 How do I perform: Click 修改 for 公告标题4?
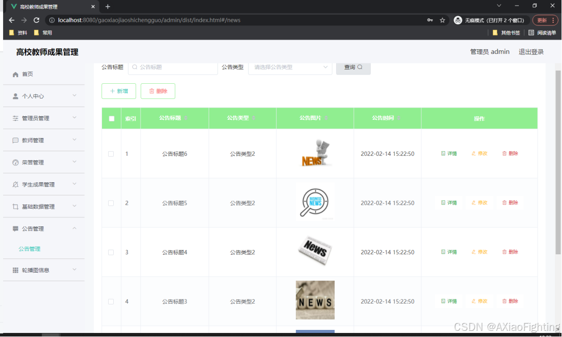(479, 252)
